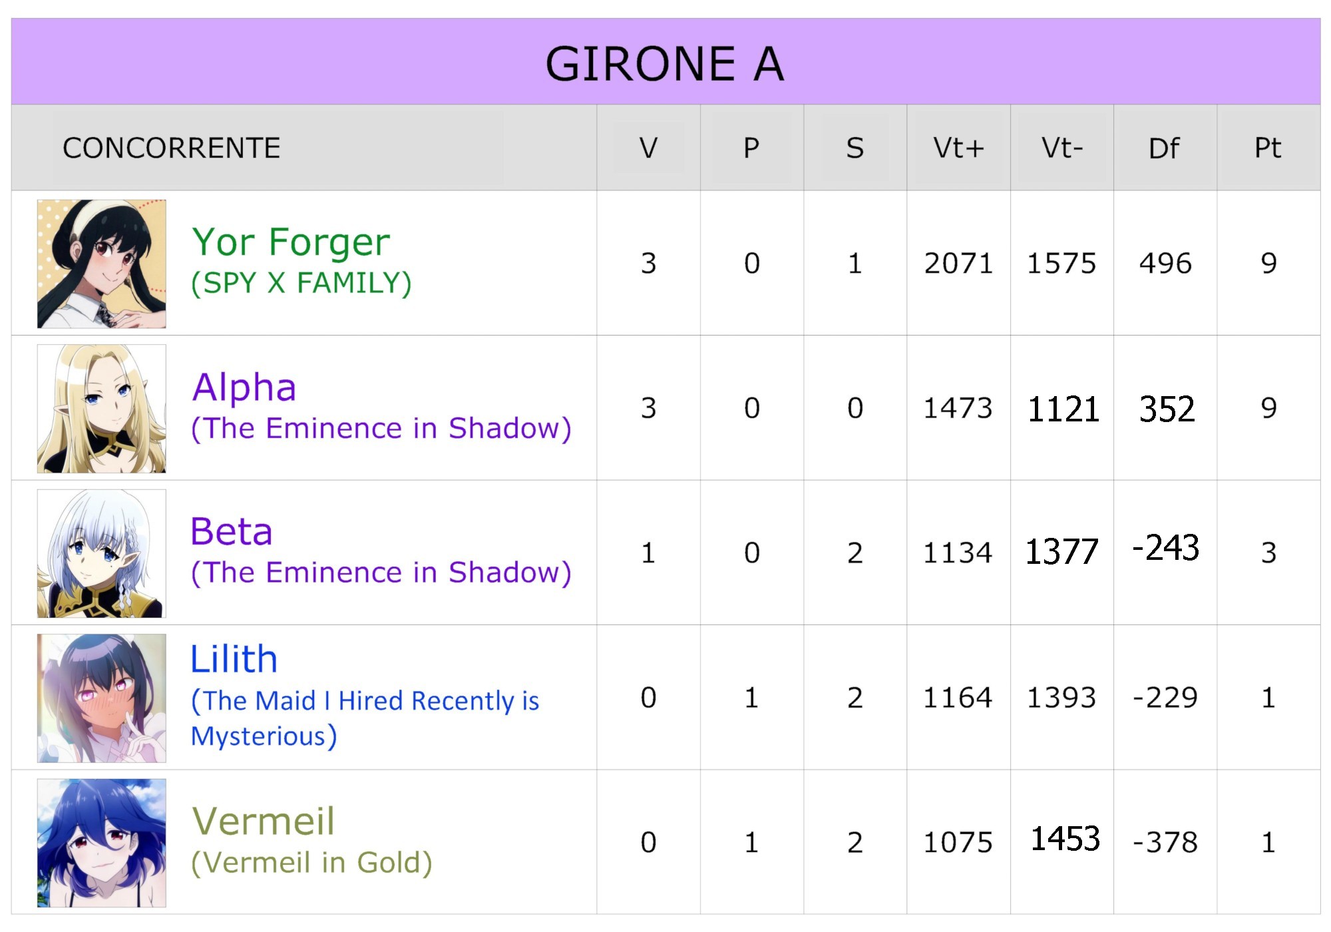Click the Vt+ column header

coord(958,148)
